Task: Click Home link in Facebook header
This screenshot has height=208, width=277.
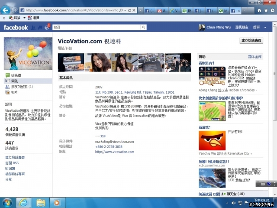Action: point(256,27)
